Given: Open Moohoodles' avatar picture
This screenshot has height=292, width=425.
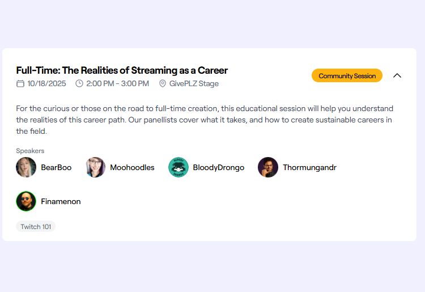Looking at the screenshot, I should 95,167.
